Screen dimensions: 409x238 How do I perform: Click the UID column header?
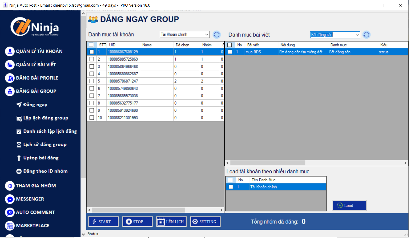pos(123,45)
